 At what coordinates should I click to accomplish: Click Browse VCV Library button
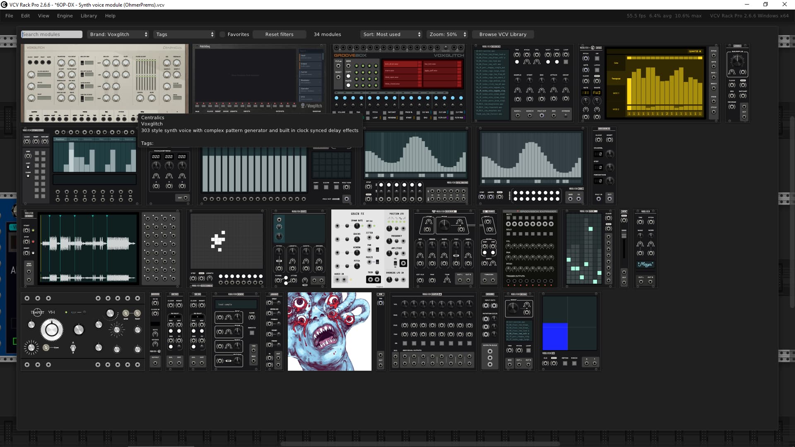pyautogui.click(x=503, y=34)
